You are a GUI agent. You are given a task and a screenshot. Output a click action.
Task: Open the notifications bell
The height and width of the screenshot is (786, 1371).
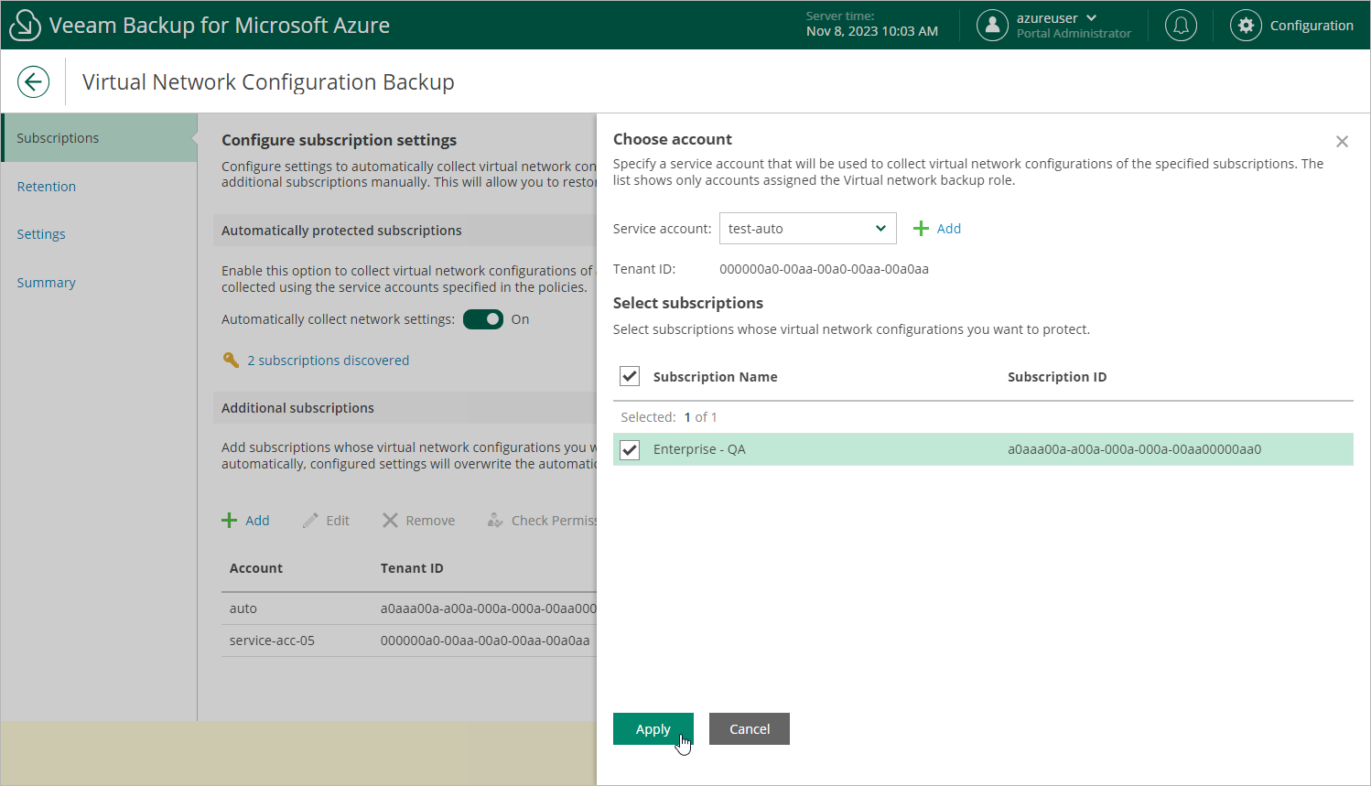[1181, 26]
